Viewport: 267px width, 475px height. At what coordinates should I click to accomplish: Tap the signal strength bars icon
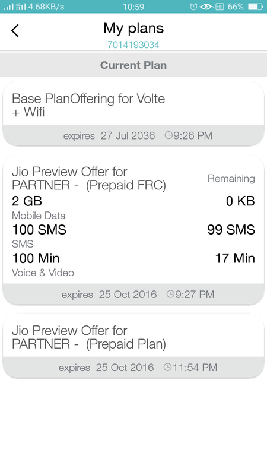pos(8,7)
